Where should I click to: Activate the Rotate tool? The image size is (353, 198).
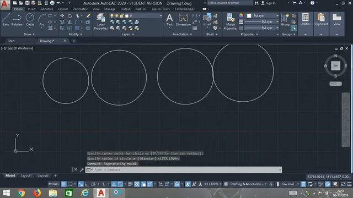[x=70, y=16]
